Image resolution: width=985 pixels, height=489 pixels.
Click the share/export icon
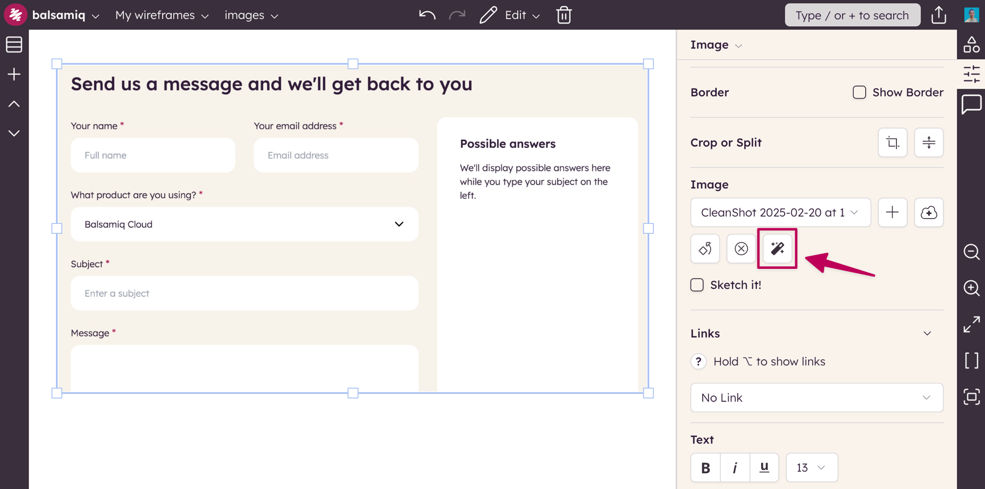click(939, 15)
